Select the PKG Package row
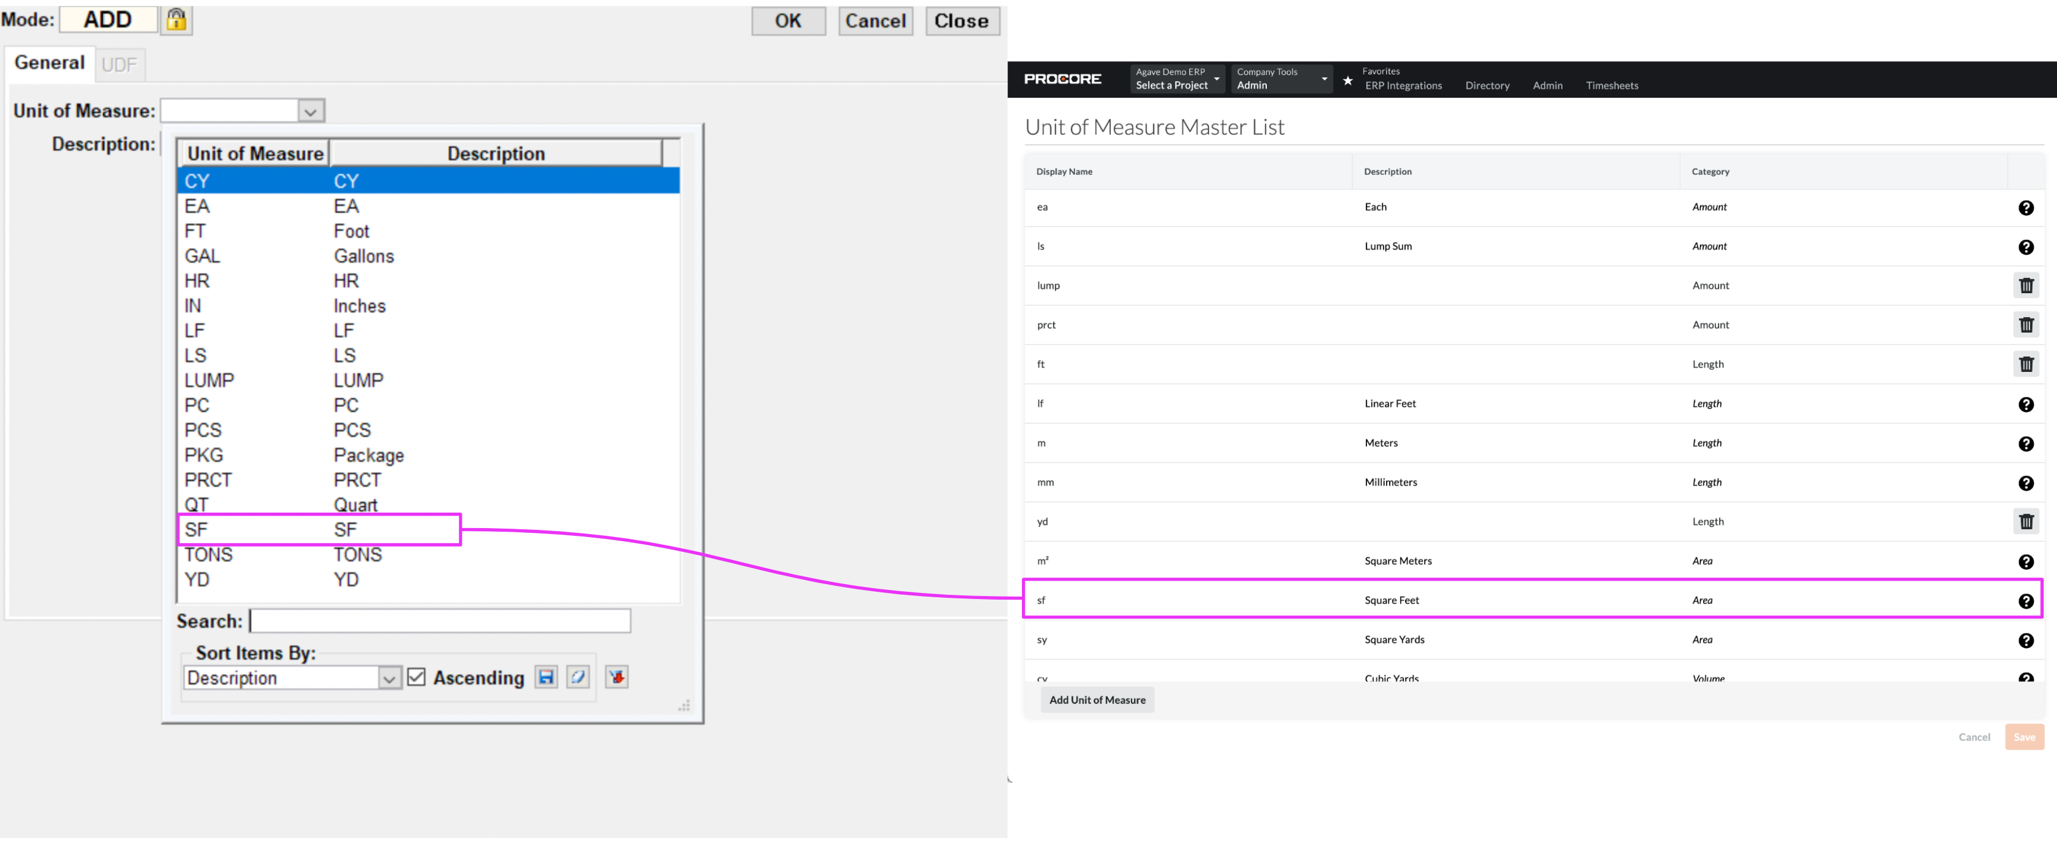 (x=428, y=455)
